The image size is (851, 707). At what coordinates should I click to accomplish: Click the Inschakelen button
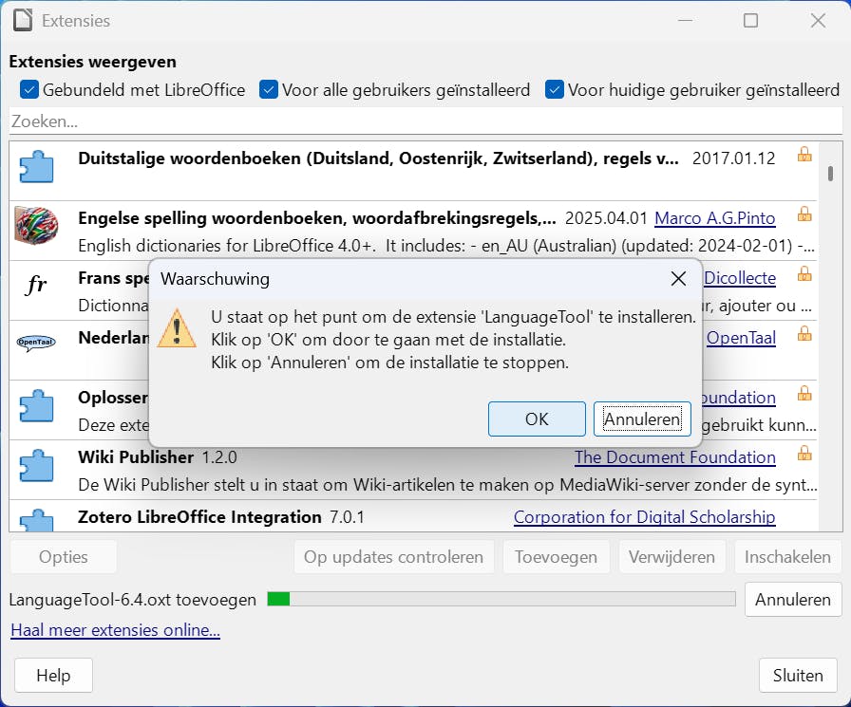click(787, 557)
